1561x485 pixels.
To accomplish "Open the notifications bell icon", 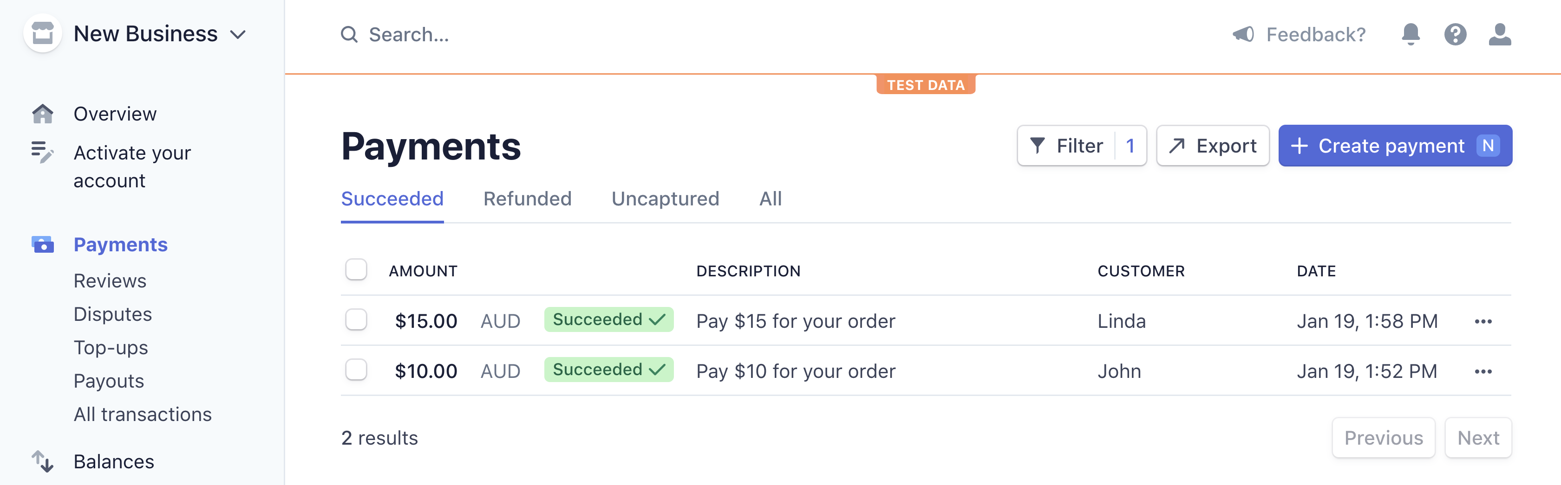I will [x=1410, y=34].
